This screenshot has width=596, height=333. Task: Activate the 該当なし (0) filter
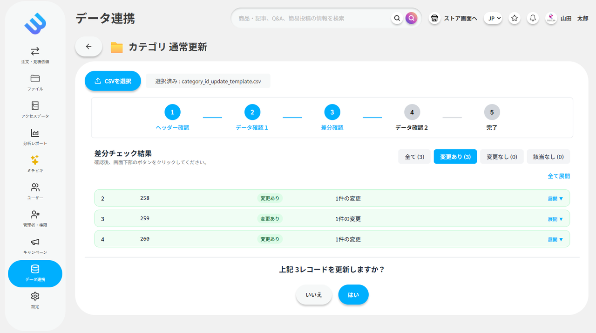548,156
